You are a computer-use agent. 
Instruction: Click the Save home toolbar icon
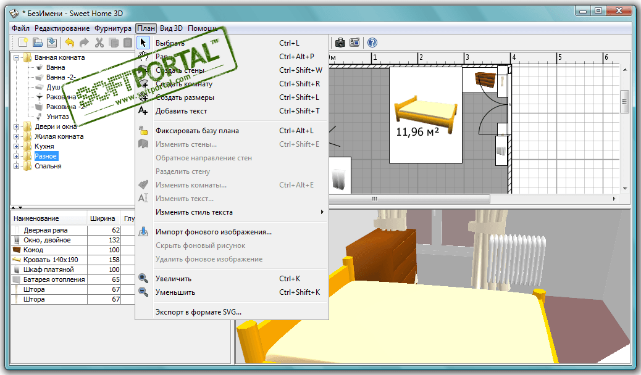coord(52,43)
